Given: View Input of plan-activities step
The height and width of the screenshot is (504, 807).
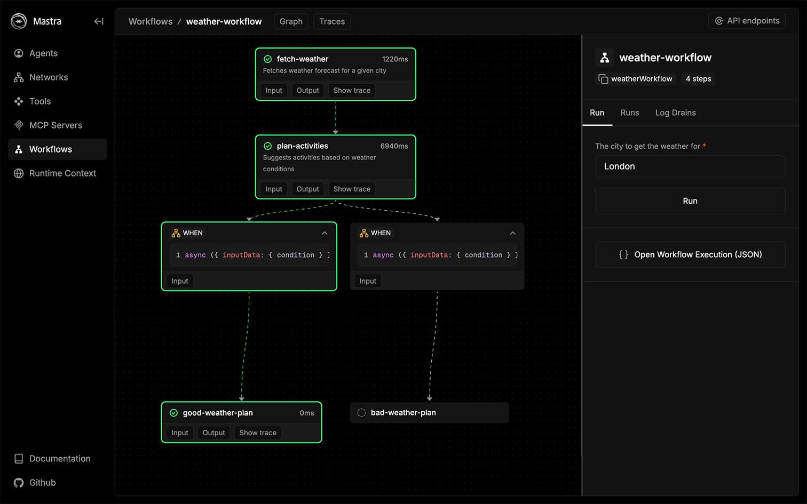Looking at the screenshot, I should (274, 189).
